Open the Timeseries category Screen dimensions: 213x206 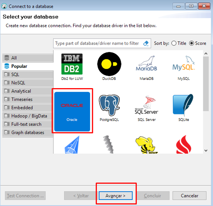28,99
